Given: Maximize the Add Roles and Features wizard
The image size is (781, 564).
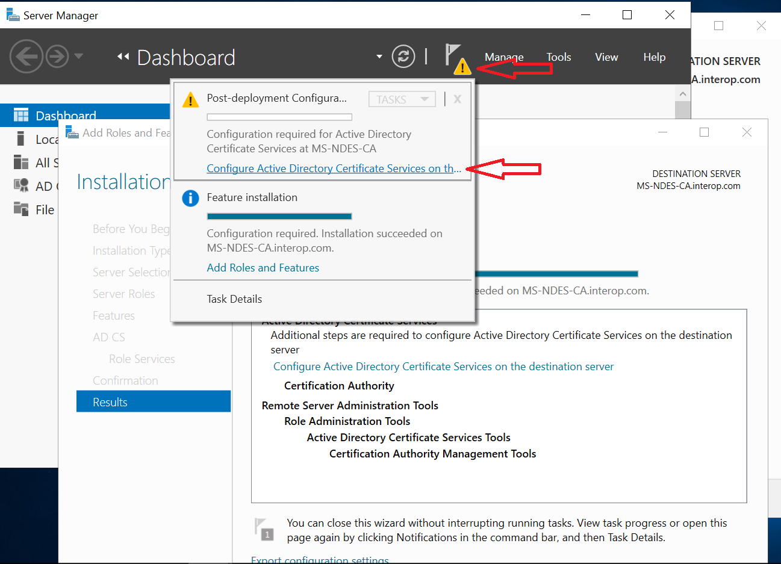Looking at the screenshot, I should tap(704, 132).
